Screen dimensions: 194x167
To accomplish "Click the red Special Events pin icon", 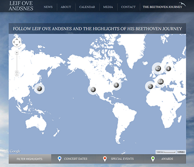I will click(105, 159).
